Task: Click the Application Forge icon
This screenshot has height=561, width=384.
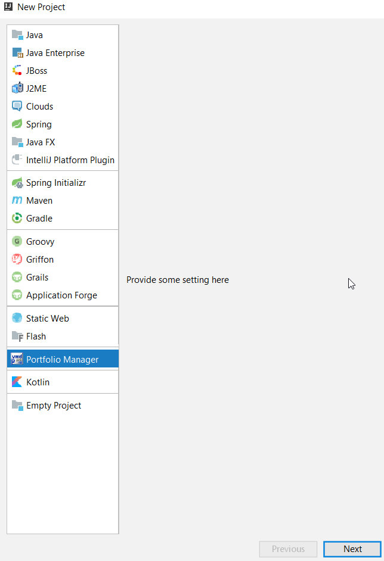Action: (17, 295)
